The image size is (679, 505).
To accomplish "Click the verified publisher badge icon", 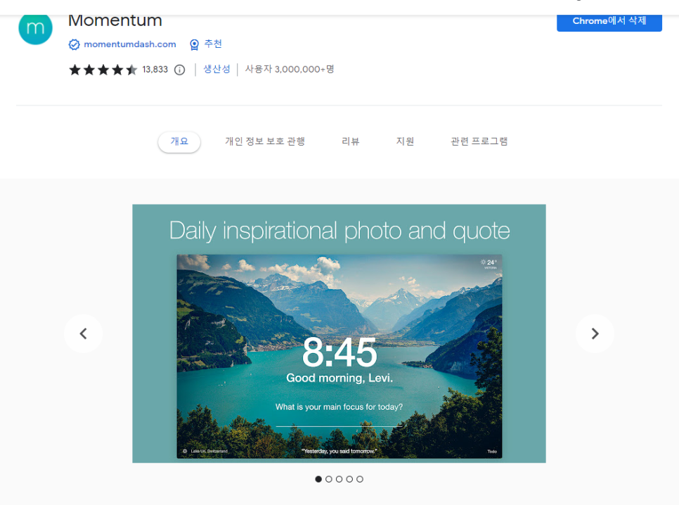I will point(74,44).
